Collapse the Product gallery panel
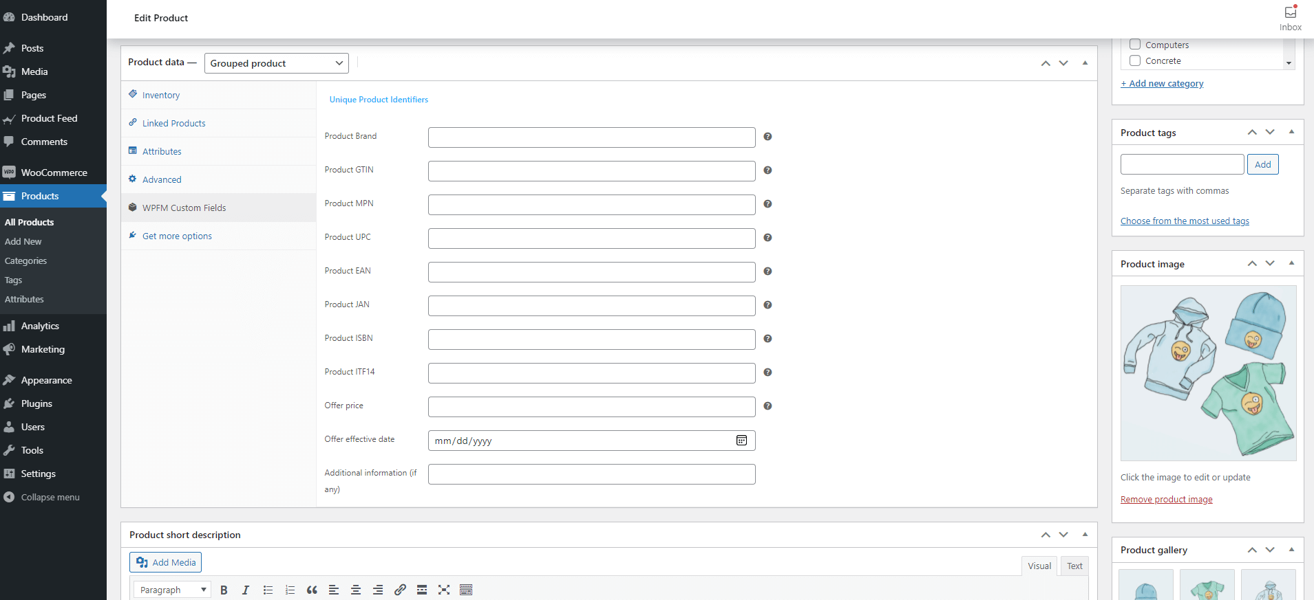The image size is (1314, 600). [1291, 549]
